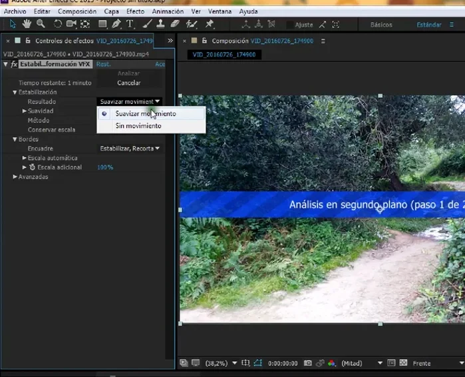Open the Encuadre dropdown
This screenshot has height=377, width=465.
click(130, 149)
